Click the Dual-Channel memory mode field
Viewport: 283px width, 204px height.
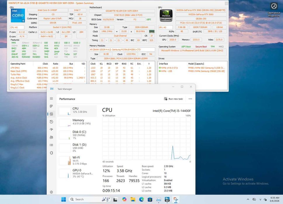click(x=120, y=36)
